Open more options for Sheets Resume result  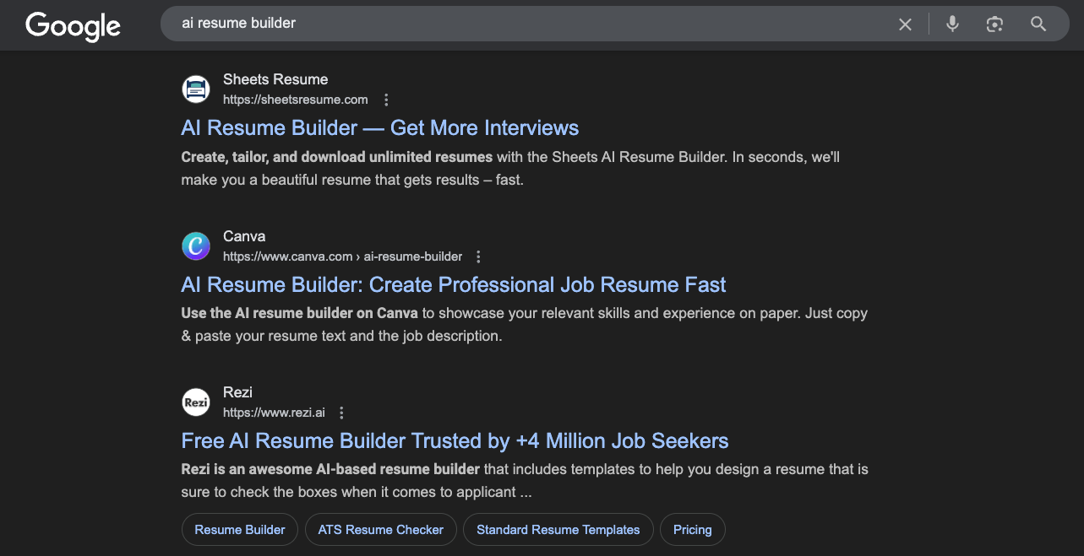pyautogui.click(x=386, y=100)
